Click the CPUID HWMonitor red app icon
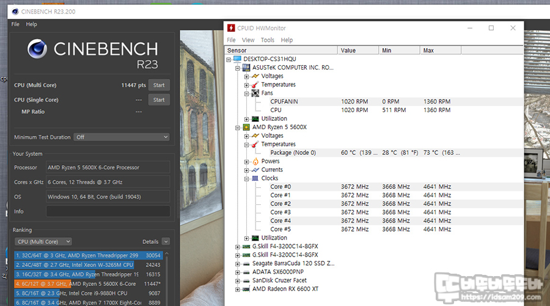This screenshot has width=550, height=306. (x=231, y=28)
